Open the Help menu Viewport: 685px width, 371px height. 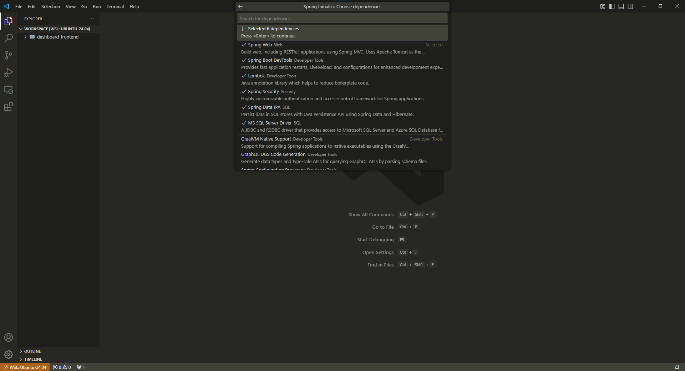135,6
